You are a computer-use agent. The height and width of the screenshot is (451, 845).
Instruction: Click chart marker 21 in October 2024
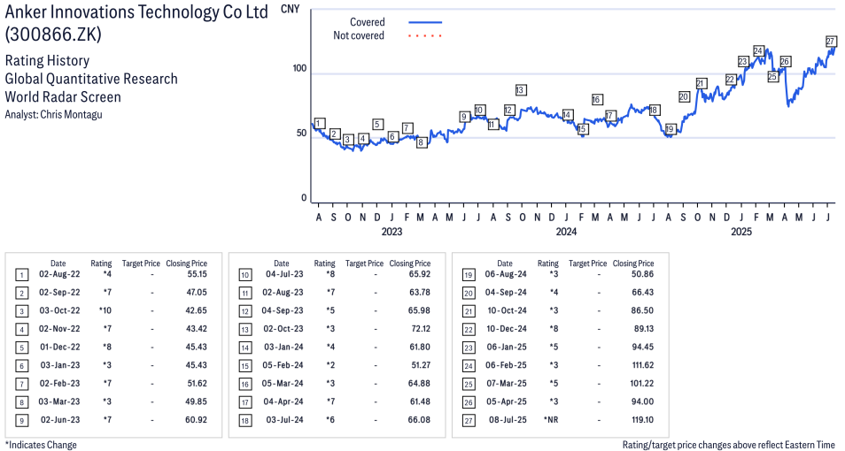(701, 83)
